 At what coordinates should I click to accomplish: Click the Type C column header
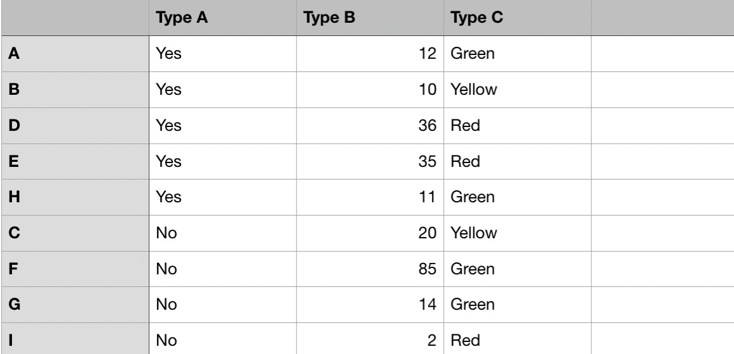click(517, 18)
